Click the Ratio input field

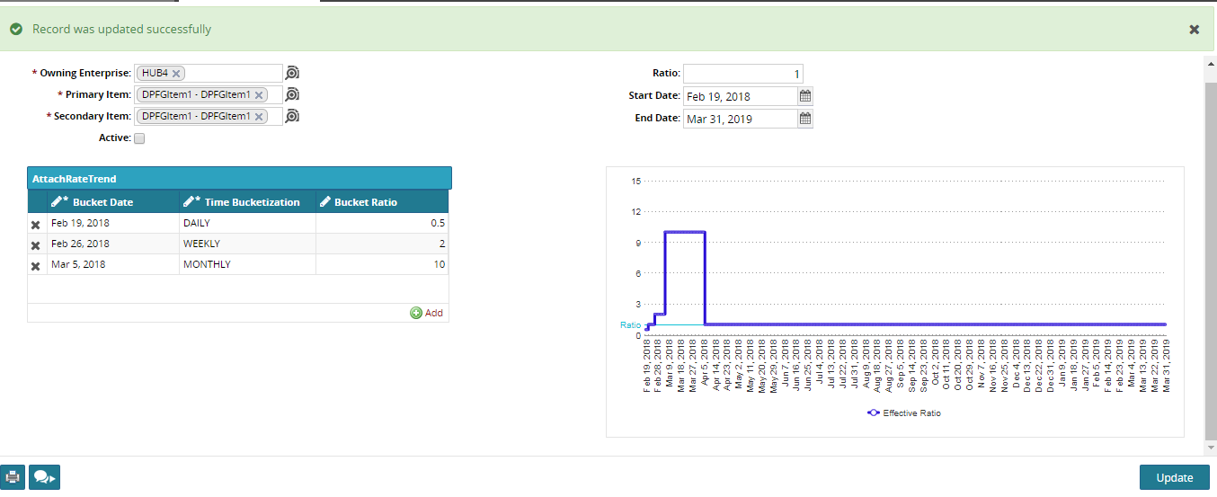(x=742, y=74)
